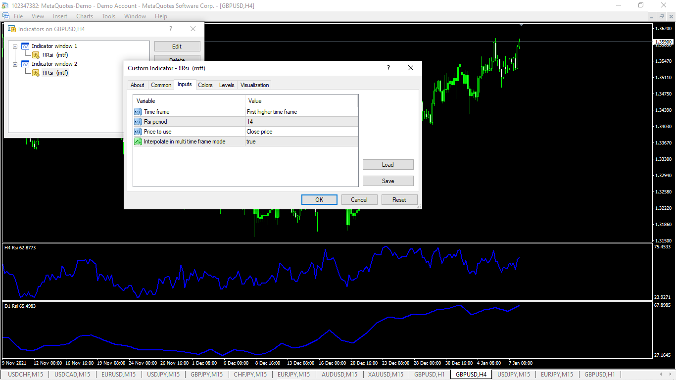Image resolution: width=676 pixels, height=380 pixels.
Task: Click the Time frame variable icon
Action: coord(138,112)
